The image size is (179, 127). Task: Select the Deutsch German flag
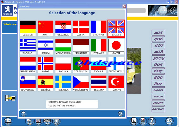tap(28, 28)
